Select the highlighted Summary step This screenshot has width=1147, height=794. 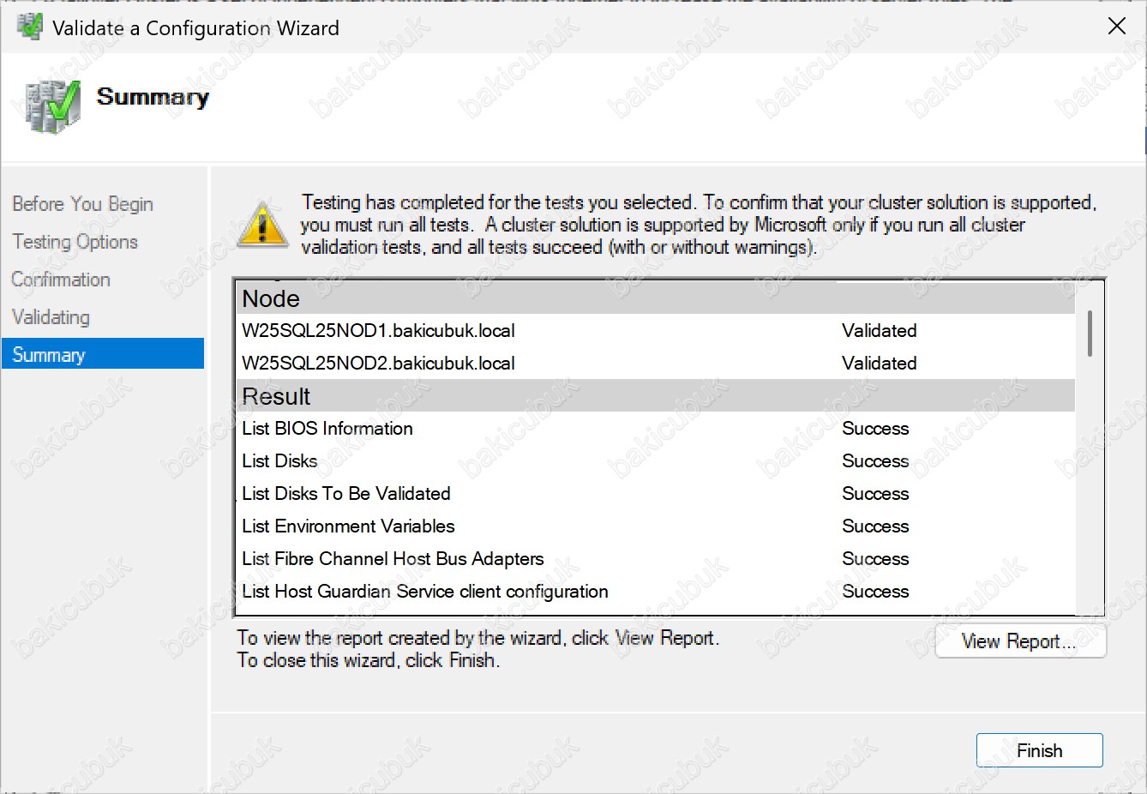[x=49, y=355]
